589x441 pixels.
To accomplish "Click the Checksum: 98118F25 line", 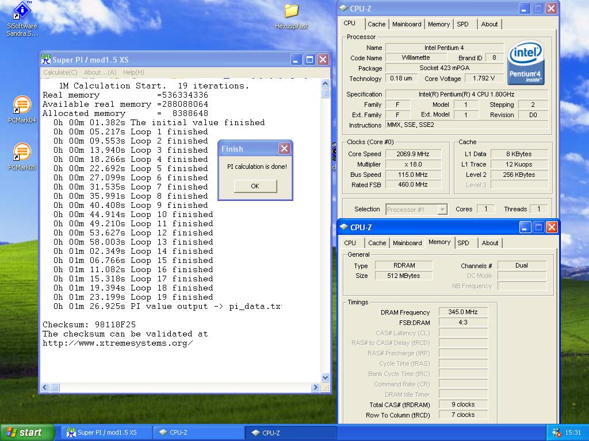I will (x=89, y=324).
